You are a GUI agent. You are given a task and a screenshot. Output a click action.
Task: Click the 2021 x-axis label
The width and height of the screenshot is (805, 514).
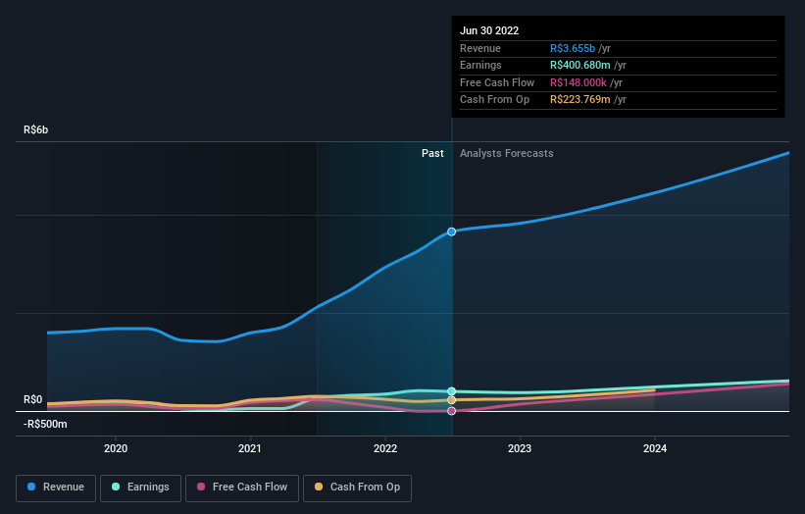coord(249,448)
